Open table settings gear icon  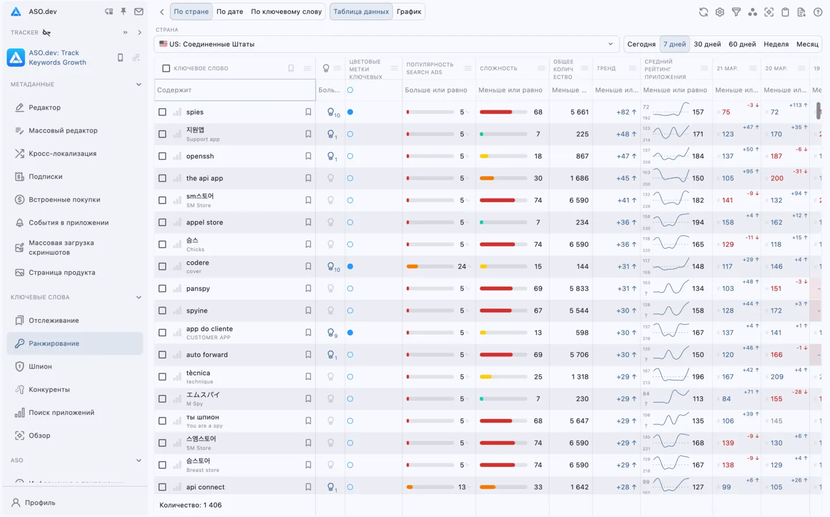[x=720, y=12]
